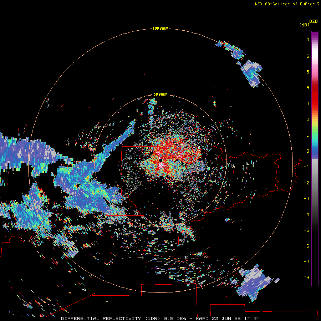
Task: Click the 7 value on the color scale
Action: tap(308, 40)
